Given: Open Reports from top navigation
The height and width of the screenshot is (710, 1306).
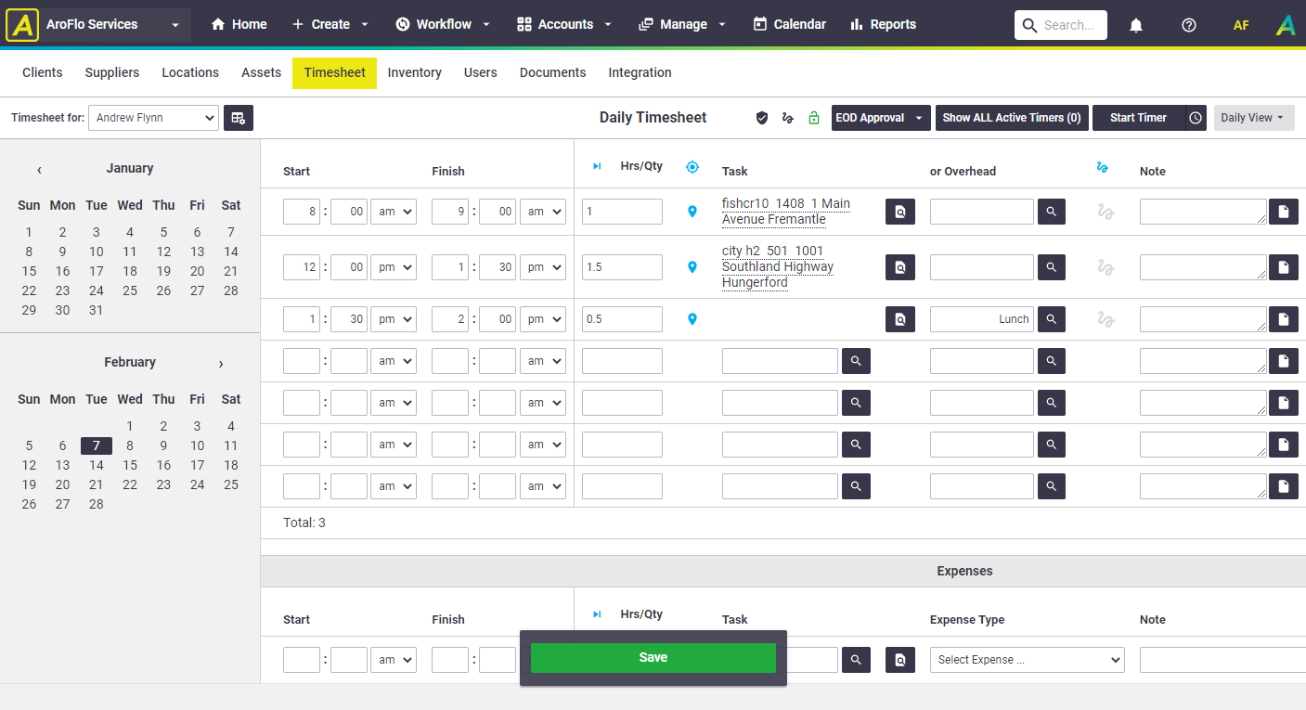Looking at the screenshot, I should click(x=883, y=25).
